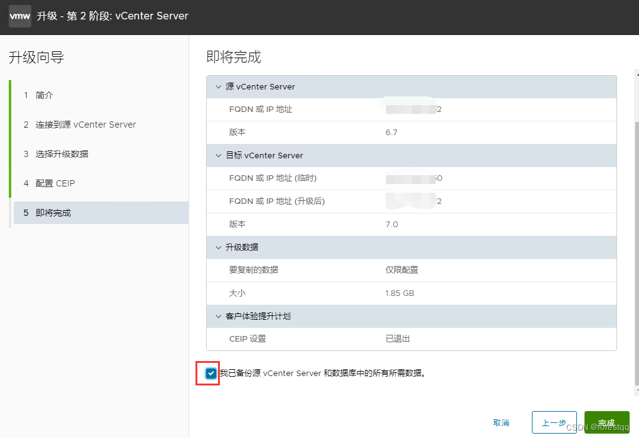Viewport: 639px width, 438px height.
Task: Click the 上一步 back button
Action: pyautogui.click(x=554, y=422)
